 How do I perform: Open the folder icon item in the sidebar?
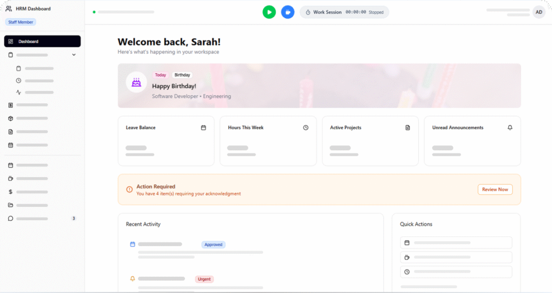(x=11, y=205)
